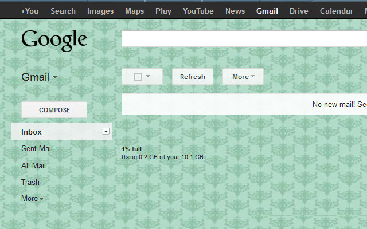The width and height of the screenshot is (367, 229).
Task: Open Maps in the Google bar
Action: (x=134, y=11)
